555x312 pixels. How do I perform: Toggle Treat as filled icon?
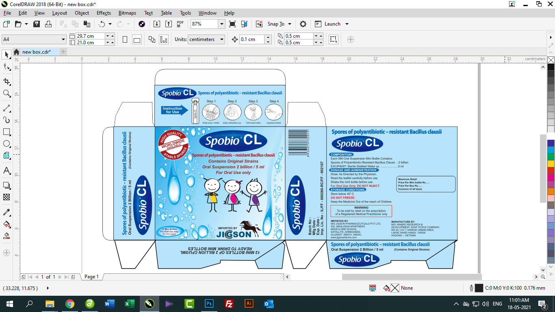[x=333, y=39]
